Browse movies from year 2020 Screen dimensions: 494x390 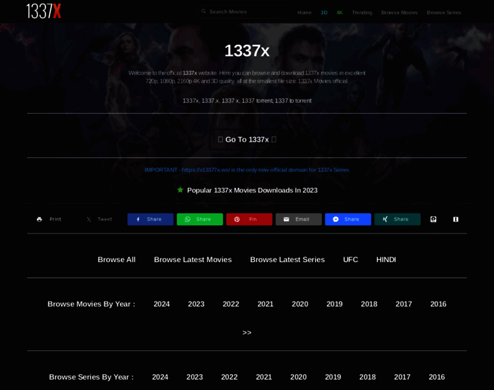300,304
